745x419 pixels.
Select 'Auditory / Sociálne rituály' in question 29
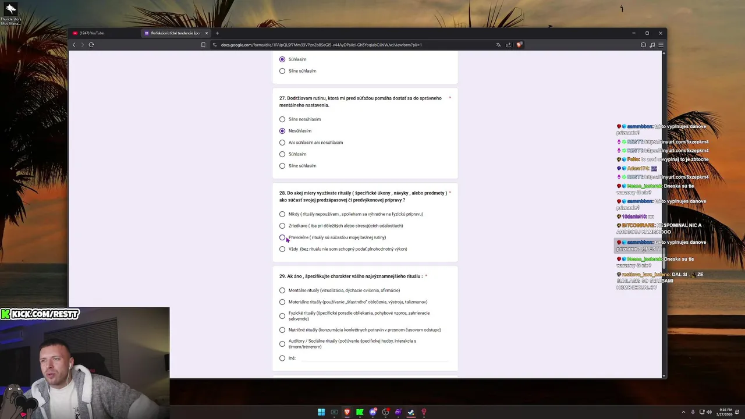click(282, 344)
